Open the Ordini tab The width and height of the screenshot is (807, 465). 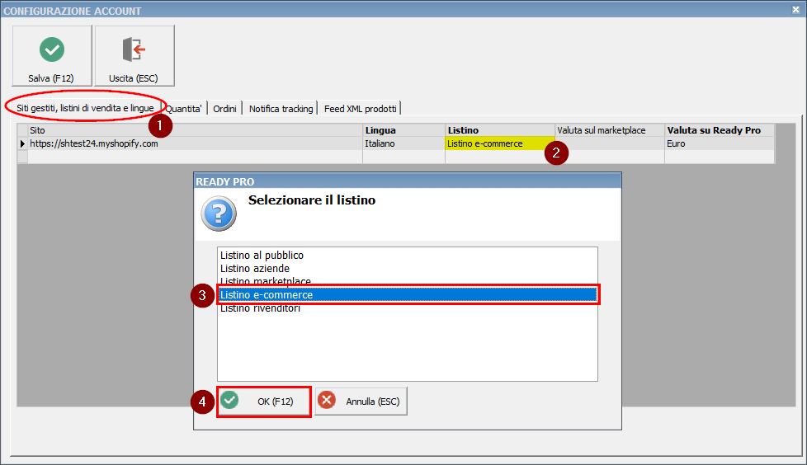tap(224, 109)
